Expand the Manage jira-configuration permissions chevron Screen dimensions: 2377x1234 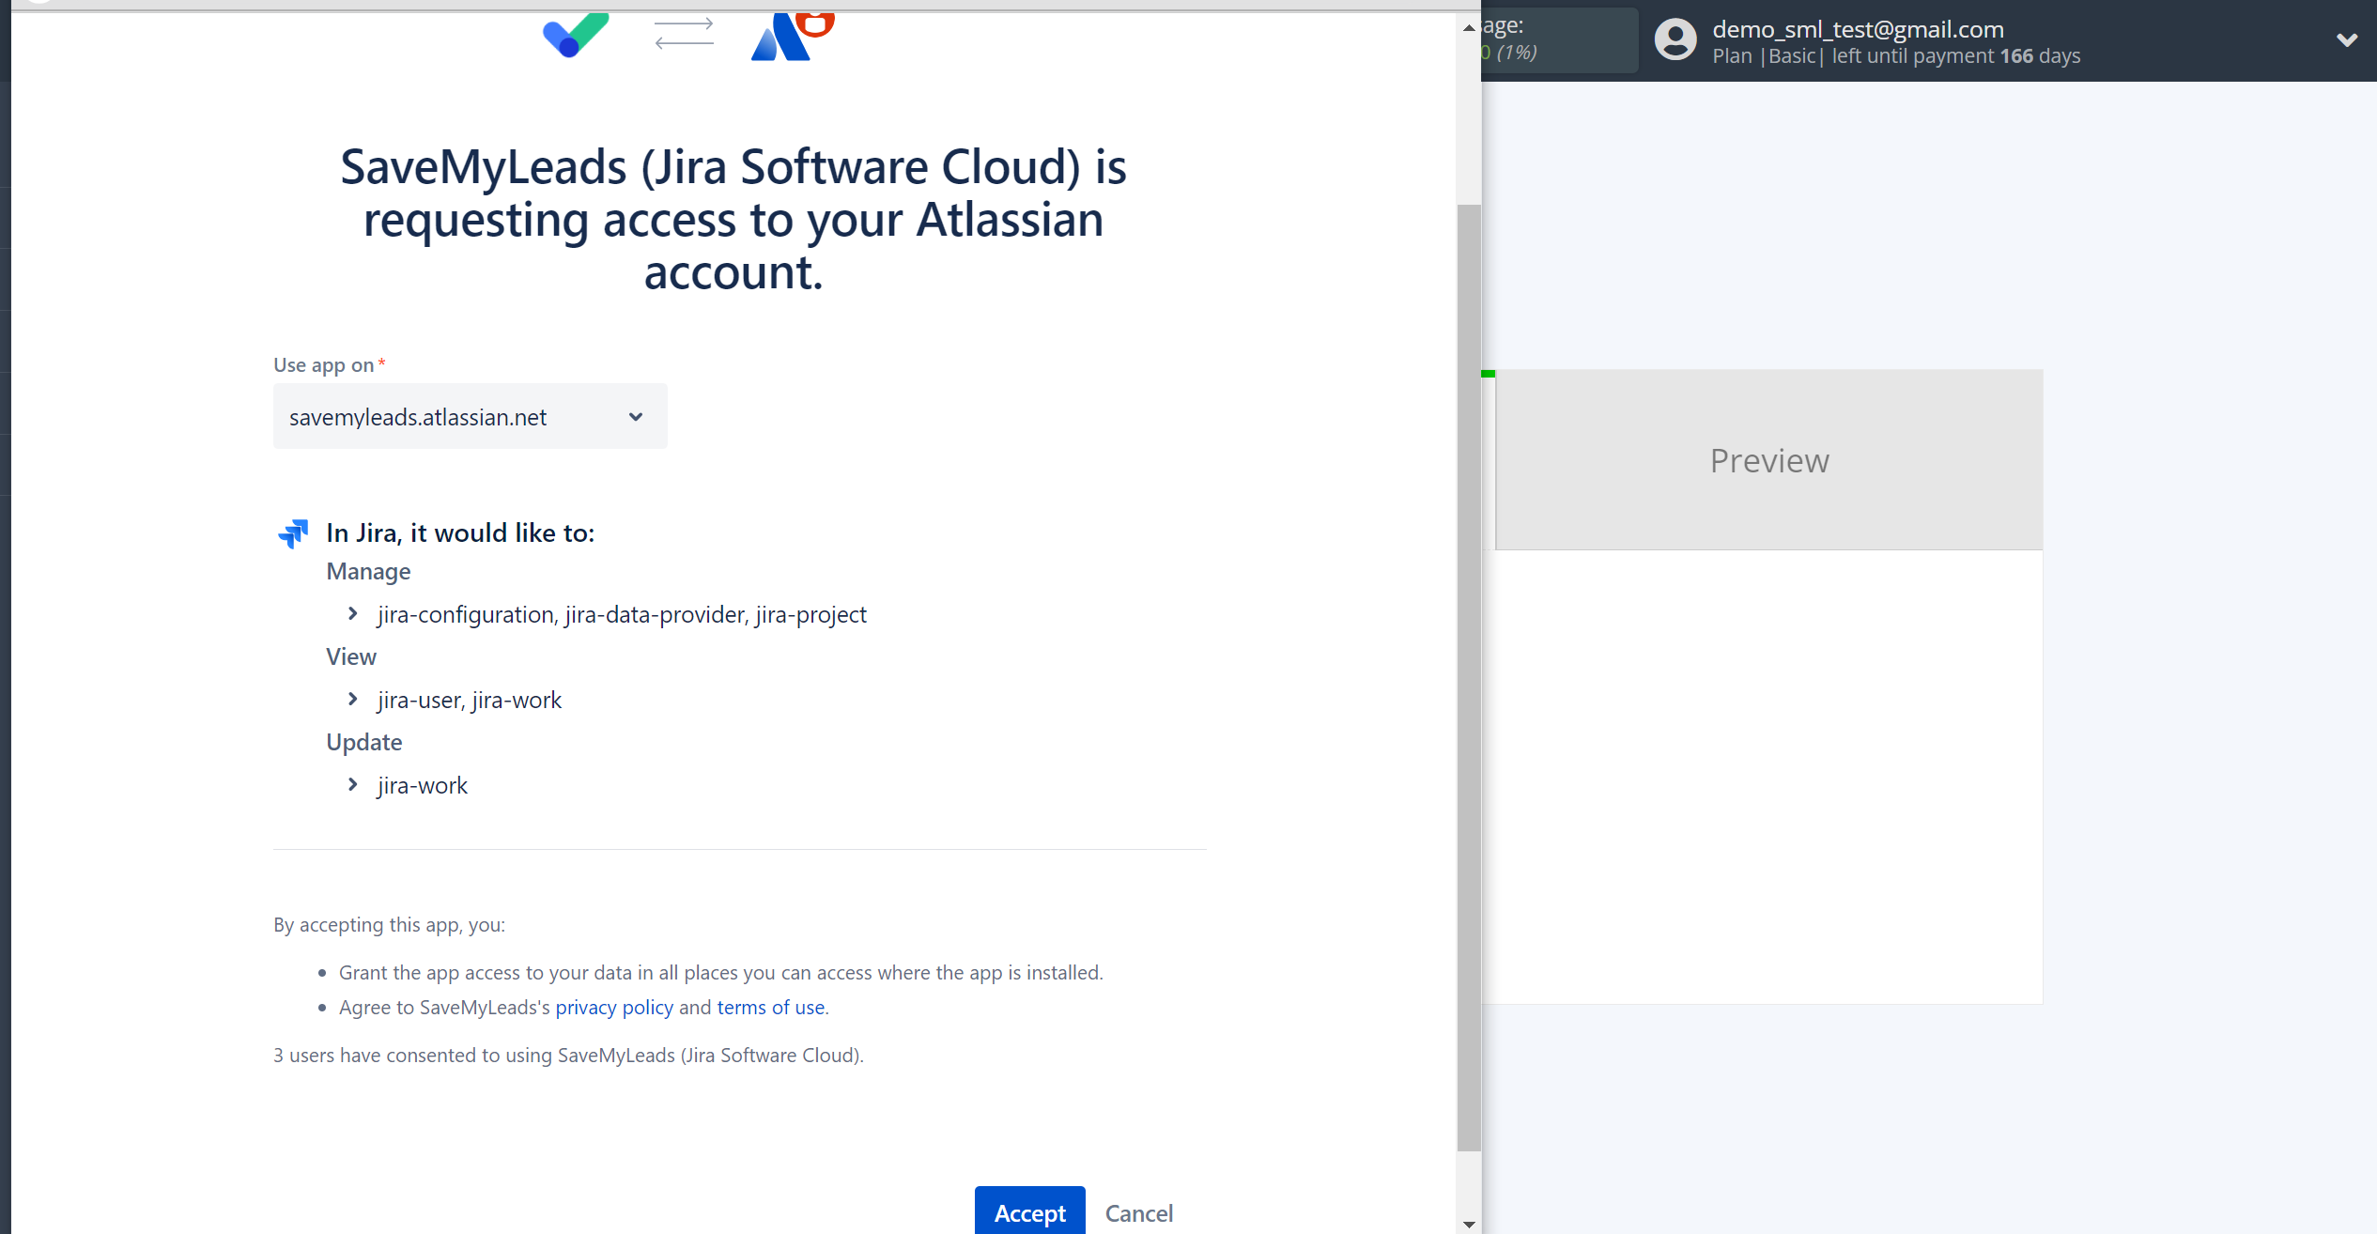coord(353,613)
